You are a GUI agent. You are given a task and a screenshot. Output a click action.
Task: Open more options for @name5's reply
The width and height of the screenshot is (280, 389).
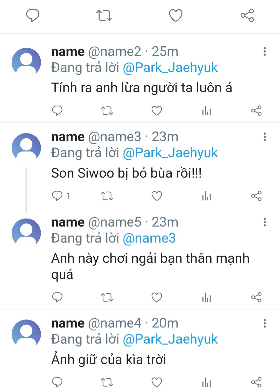click(264, 222)
